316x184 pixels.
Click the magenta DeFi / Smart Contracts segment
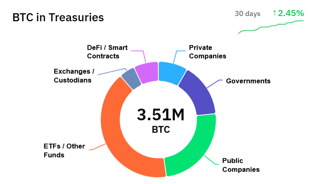click(147, 72)
